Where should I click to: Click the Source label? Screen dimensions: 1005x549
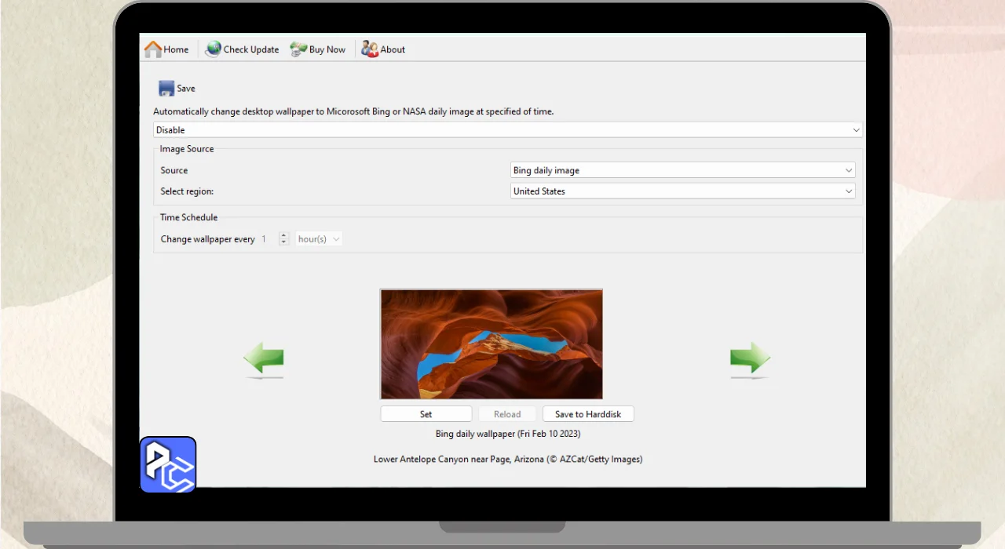pos(174,170)
